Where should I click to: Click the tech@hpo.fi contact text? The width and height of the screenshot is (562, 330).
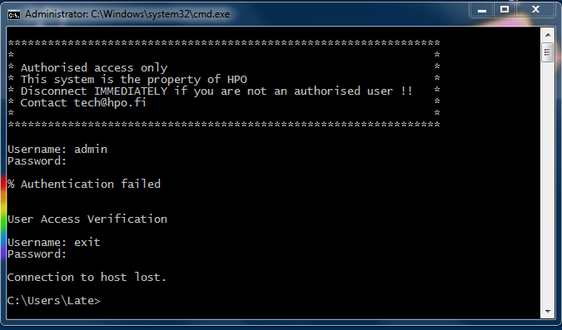(x=110, y=103)
